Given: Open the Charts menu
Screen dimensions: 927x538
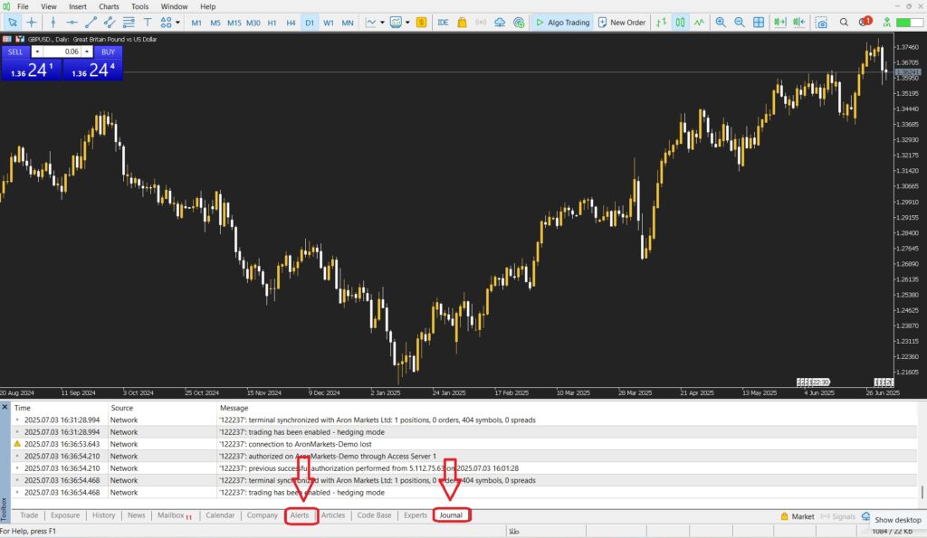Looking at the screenshot, I should coord(109,6).
